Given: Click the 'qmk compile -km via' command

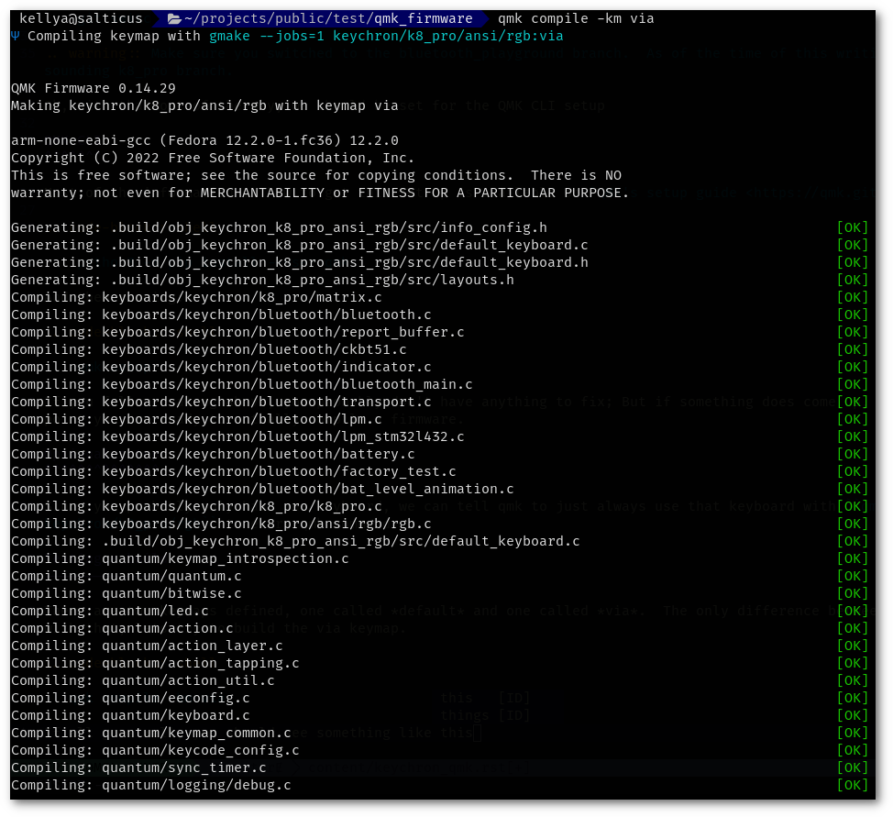Looking at the screenshot, I should pyautogui.click(x=576, y=19).
